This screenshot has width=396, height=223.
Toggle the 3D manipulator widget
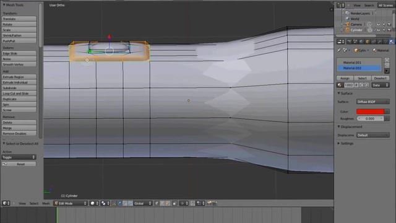coord(114,203)
